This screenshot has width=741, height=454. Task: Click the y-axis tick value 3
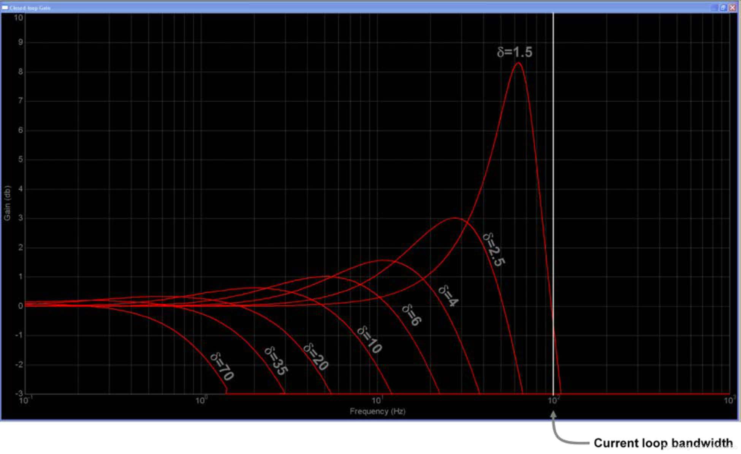click(21, 218)
